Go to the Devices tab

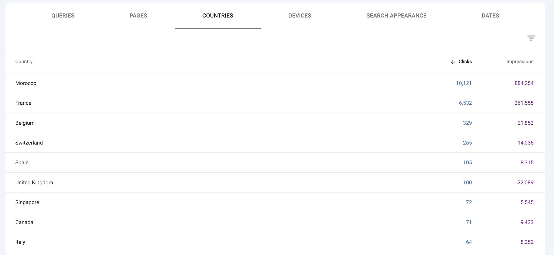click(299, 16)
